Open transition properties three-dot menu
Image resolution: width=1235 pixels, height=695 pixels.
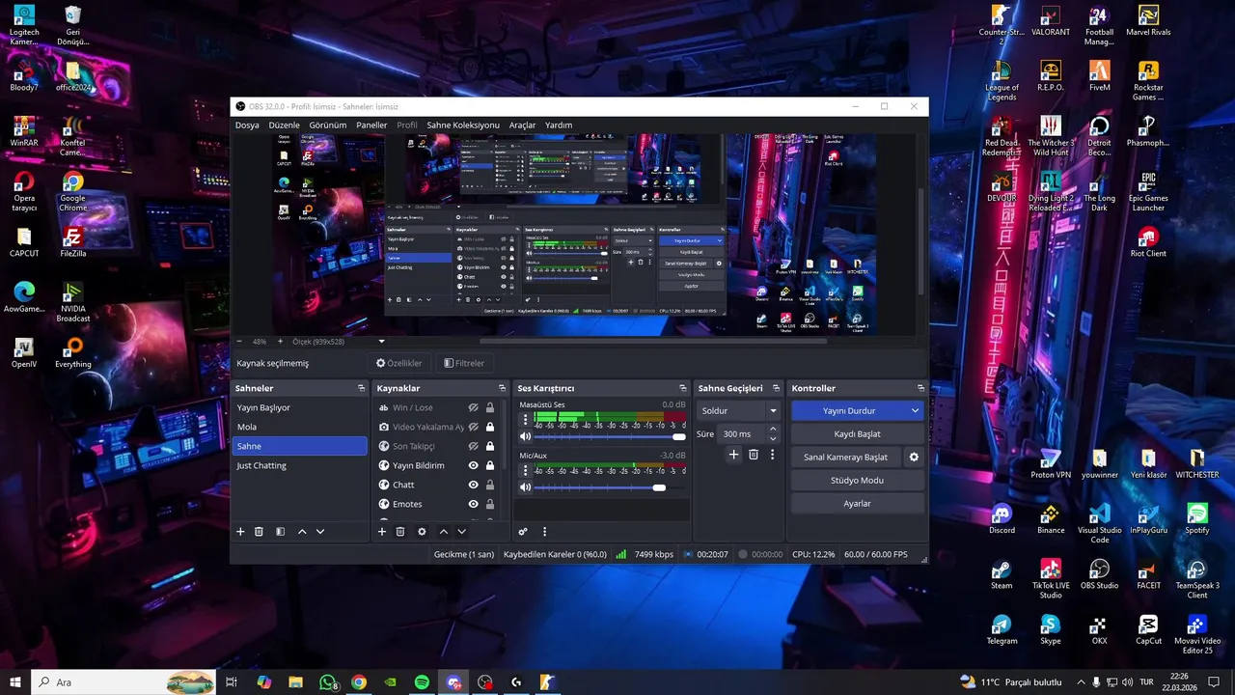[772, 455]
